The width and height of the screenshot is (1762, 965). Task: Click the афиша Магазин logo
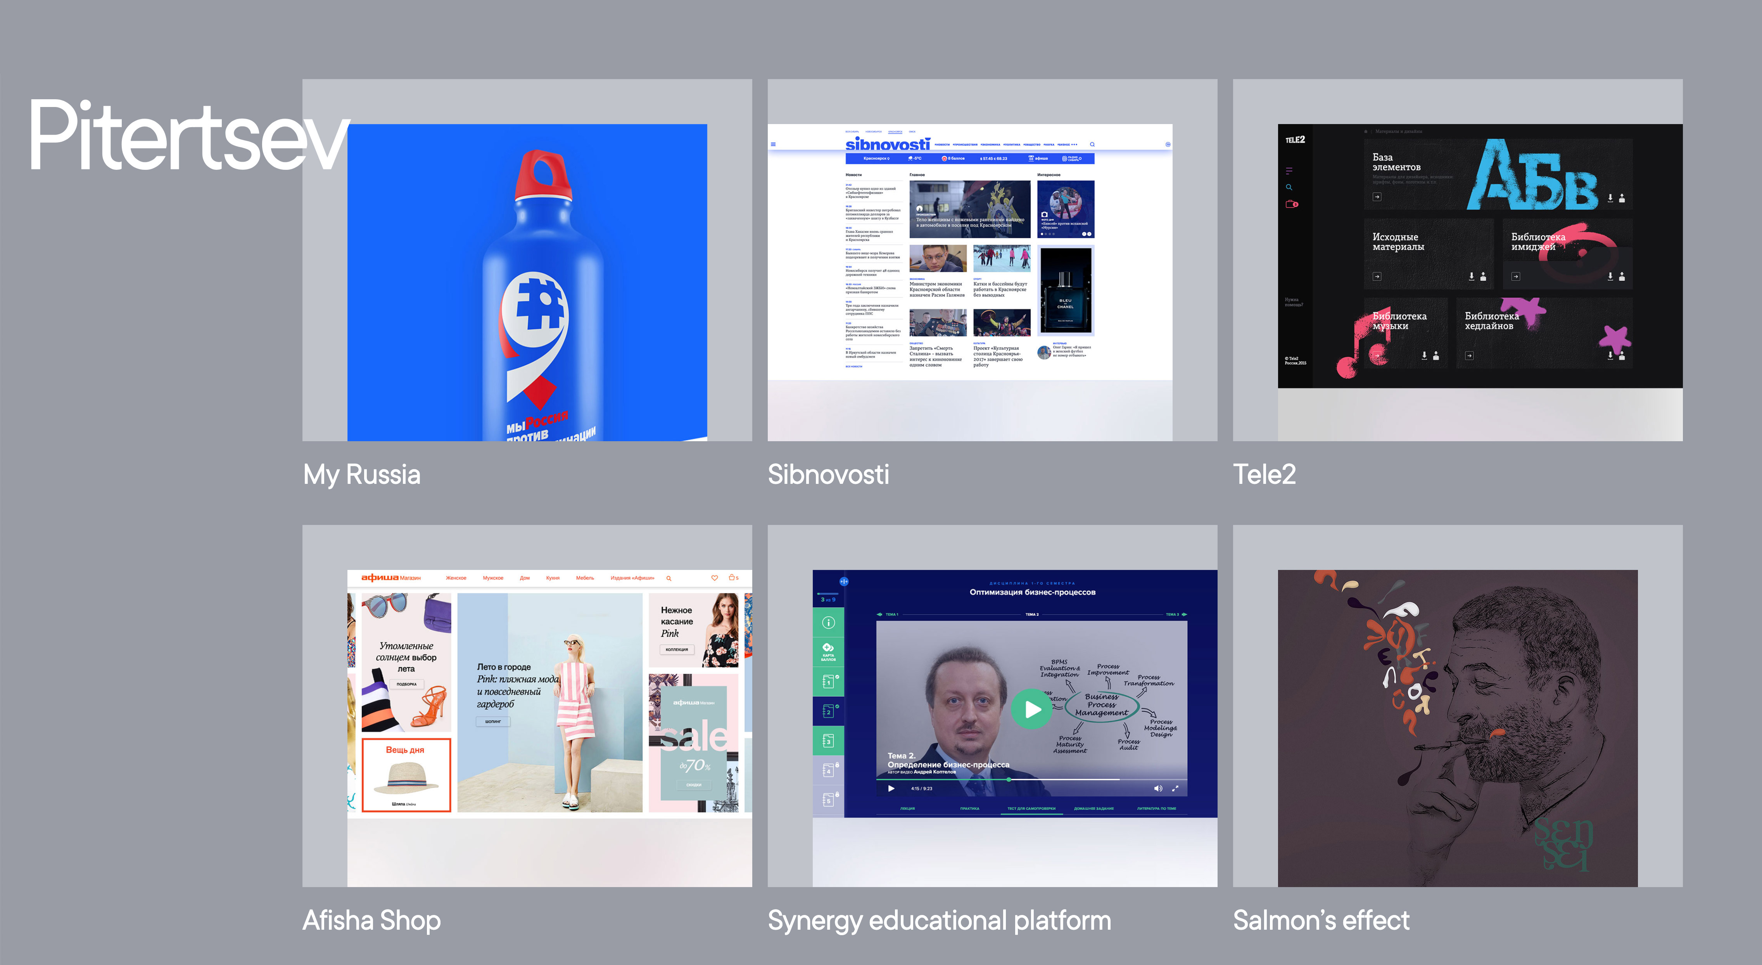390,578
